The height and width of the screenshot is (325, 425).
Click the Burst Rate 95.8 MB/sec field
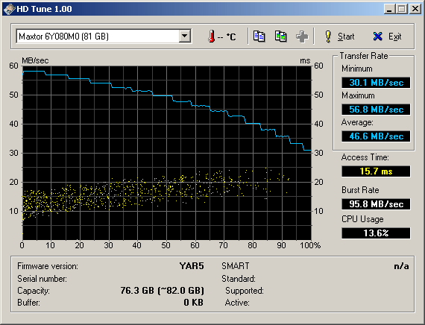376,203
